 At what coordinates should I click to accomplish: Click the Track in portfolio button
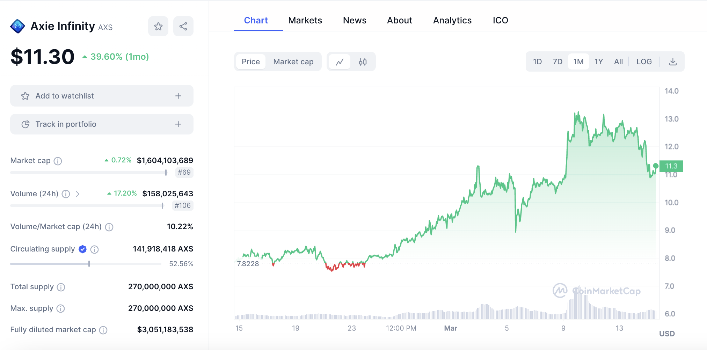(66, 124)
